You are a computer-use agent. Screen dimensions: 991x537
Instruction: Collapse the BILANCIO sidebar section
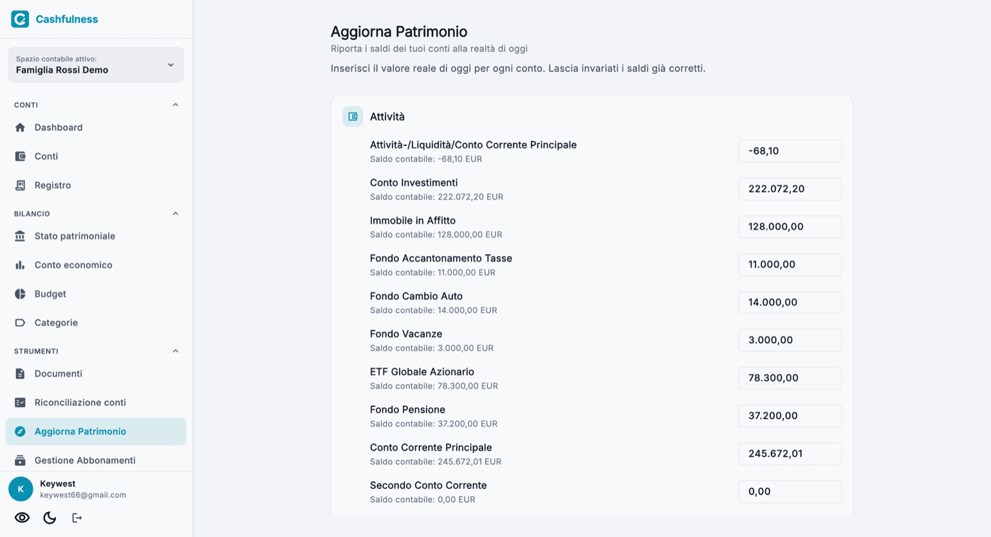tap(176, 214)
